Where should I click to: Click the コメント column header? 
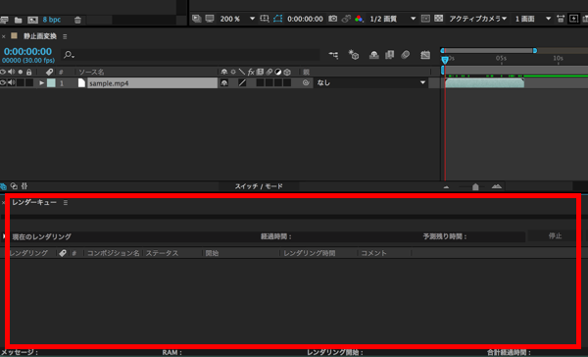(373, 253)
